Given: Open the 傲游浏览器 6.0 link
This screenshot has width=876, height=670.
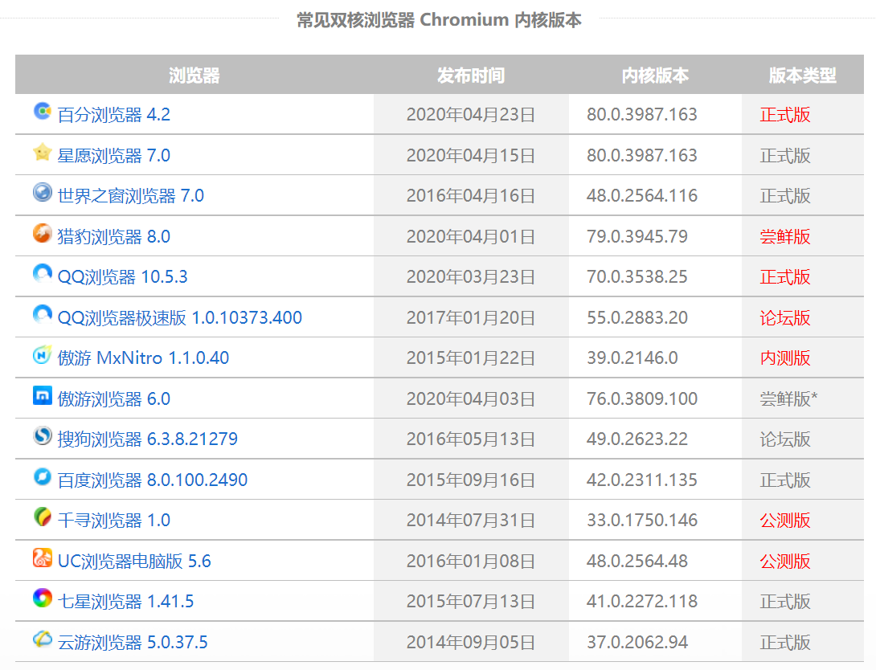Looking at the screenshot, I should [114, 399].
